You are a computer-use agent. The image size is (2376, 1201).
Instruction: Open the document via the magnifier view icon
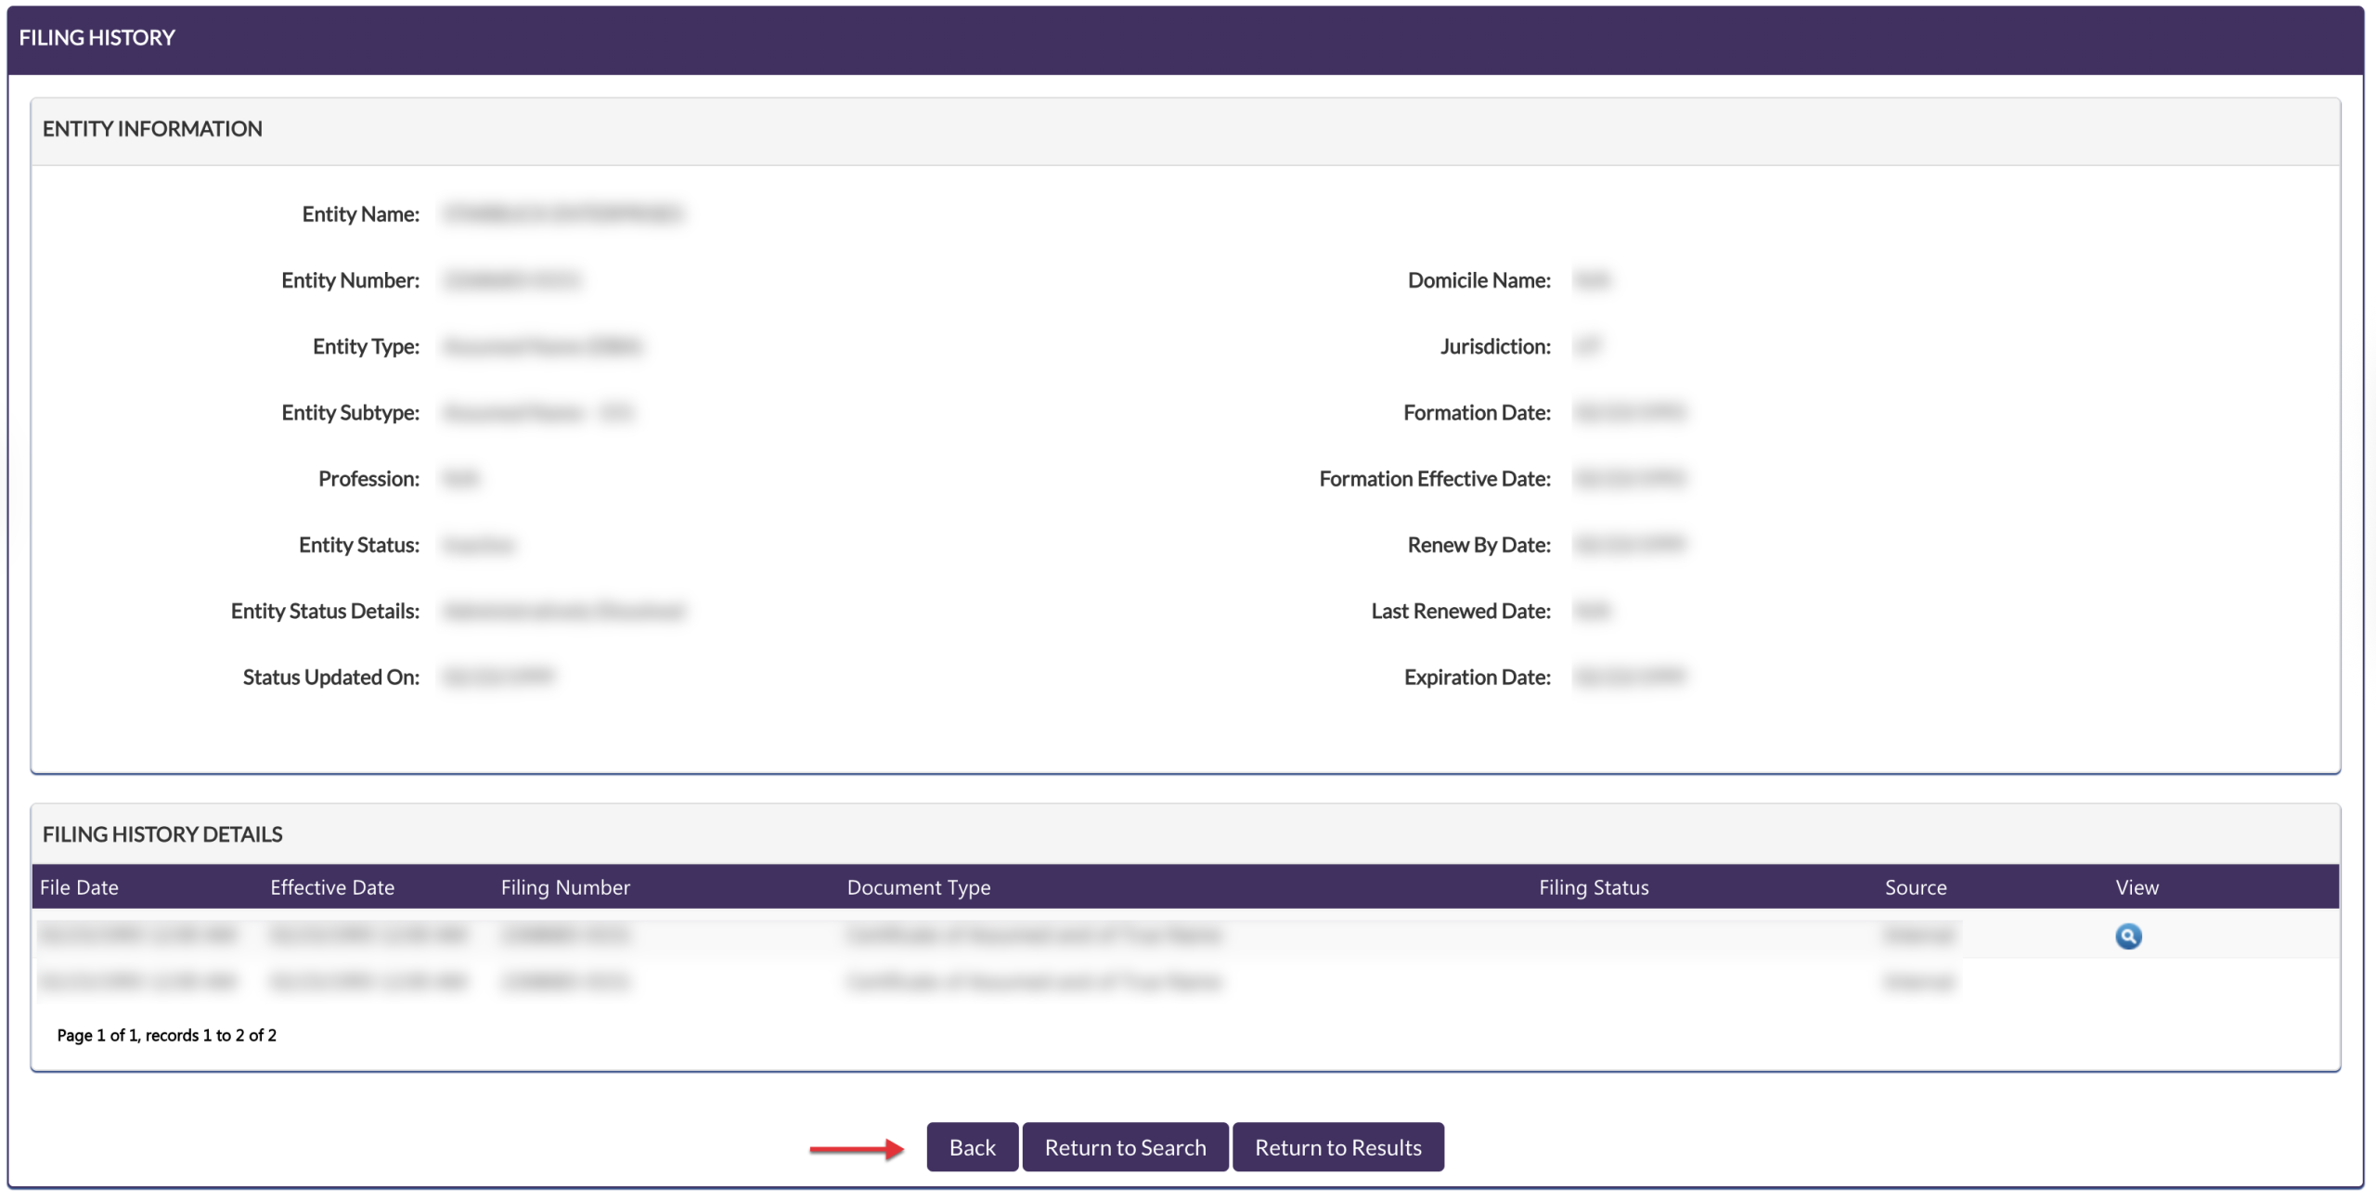point(2127,936)
